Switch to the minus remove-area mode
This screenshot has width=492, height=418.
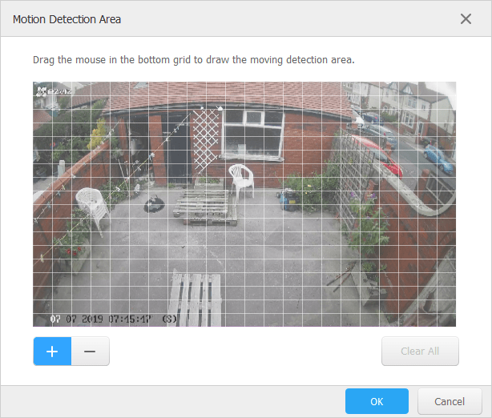(x=90, y=352)
